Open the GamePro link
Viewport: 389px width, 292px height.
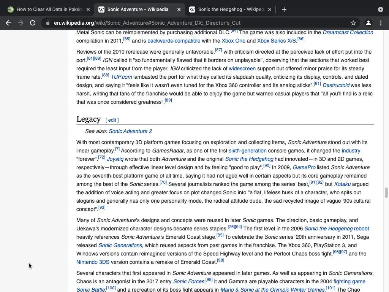(x=304, y=167)
